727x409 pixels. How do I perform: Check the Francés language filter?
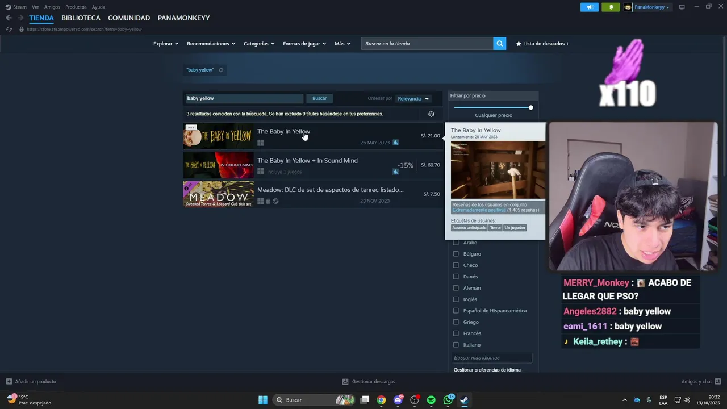456,333
